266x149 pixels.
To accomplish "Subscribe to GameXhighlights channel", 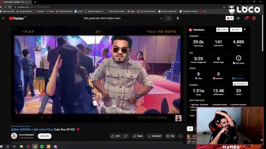I will [44, 136].
